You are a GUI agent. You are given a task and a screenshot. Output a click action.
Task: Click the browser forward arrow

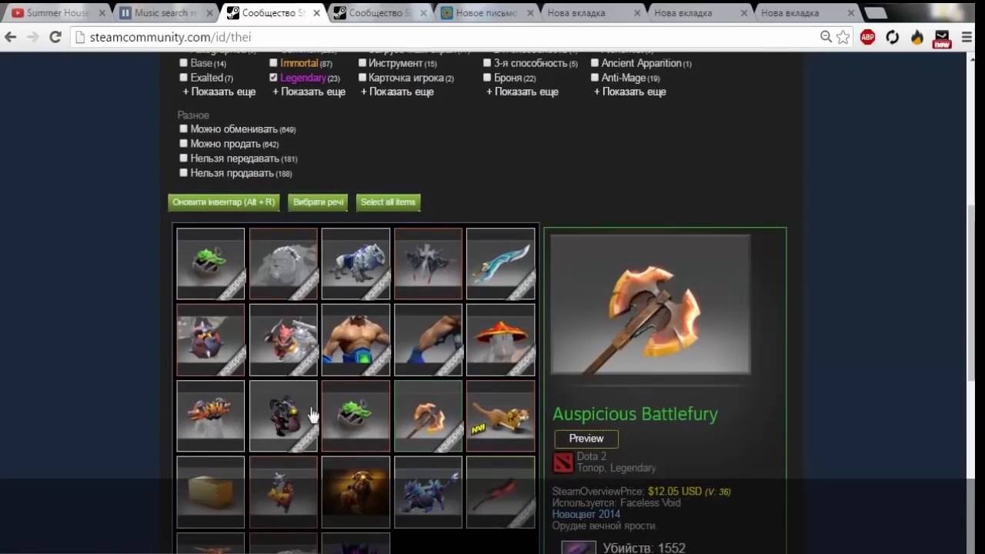click(x=32, y=37)
